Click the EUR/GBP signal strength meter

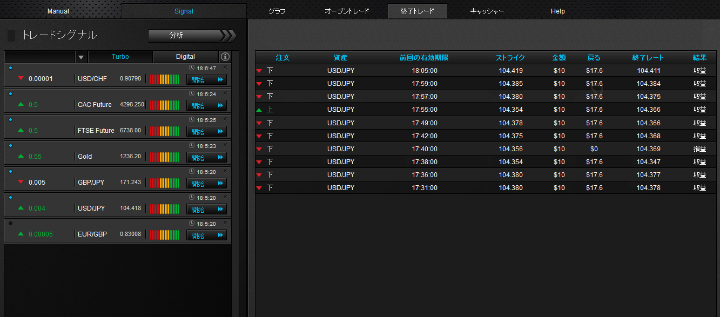point(164,235)
